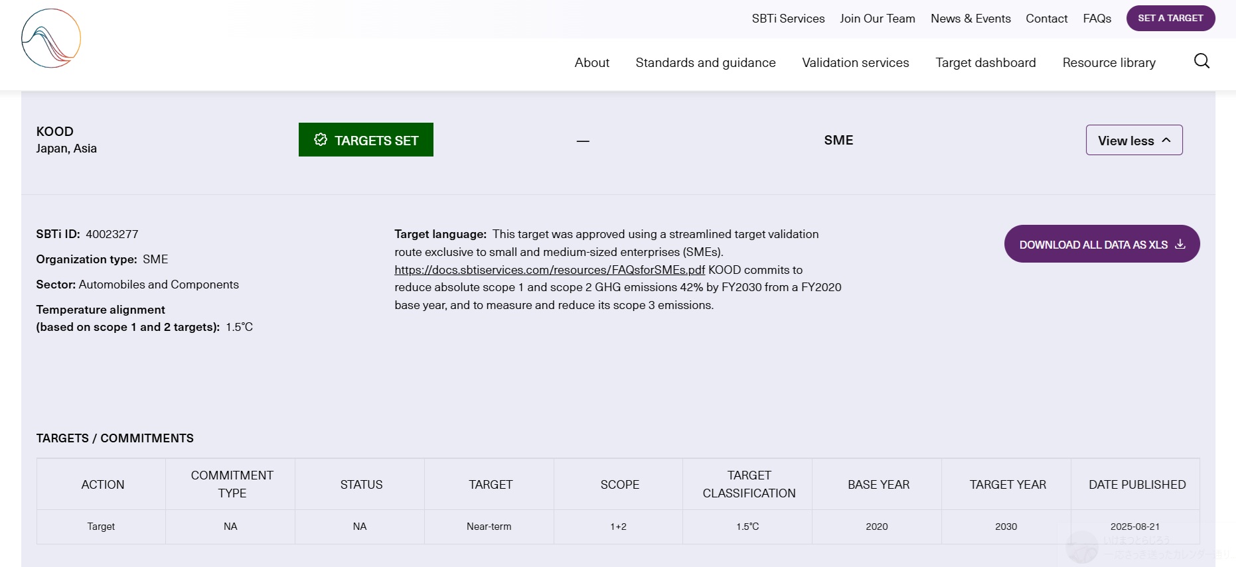1236x567 pixels.
Task: Open FAQs page
Action: coord(1097,19)
